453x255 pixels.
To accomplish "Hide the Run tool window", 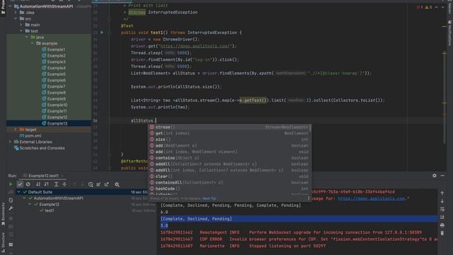I will click(442, 176).
